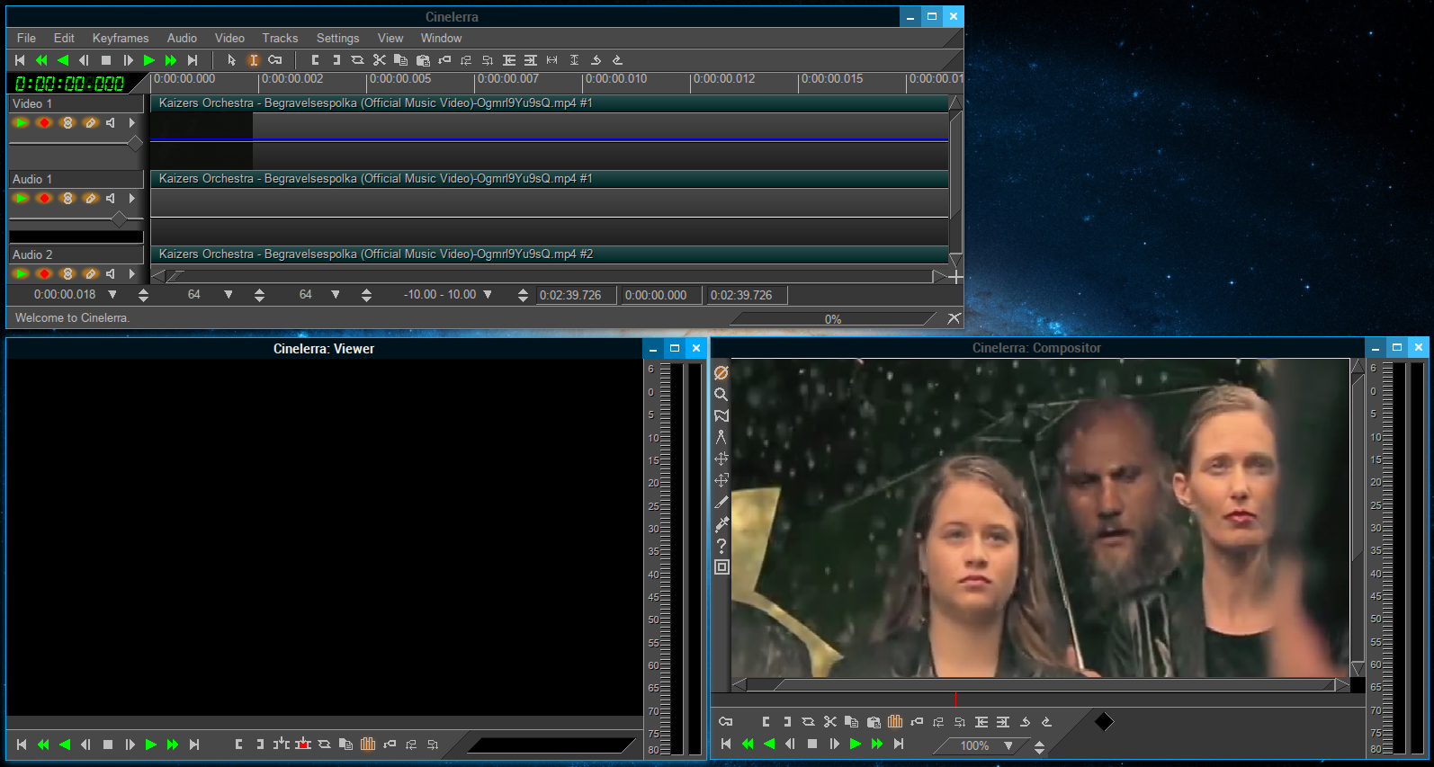Click green play forward button in main window
Viewport: 1434px width, 767px height.
[x=149, y=60]
